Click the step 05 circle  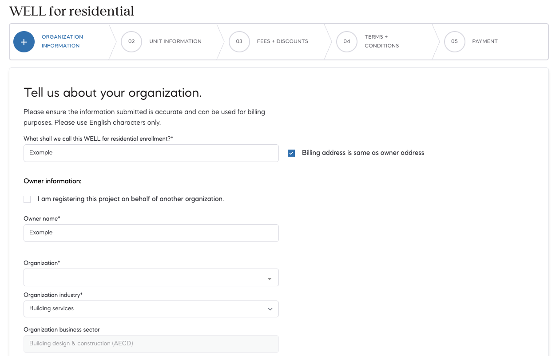[454, 42]
